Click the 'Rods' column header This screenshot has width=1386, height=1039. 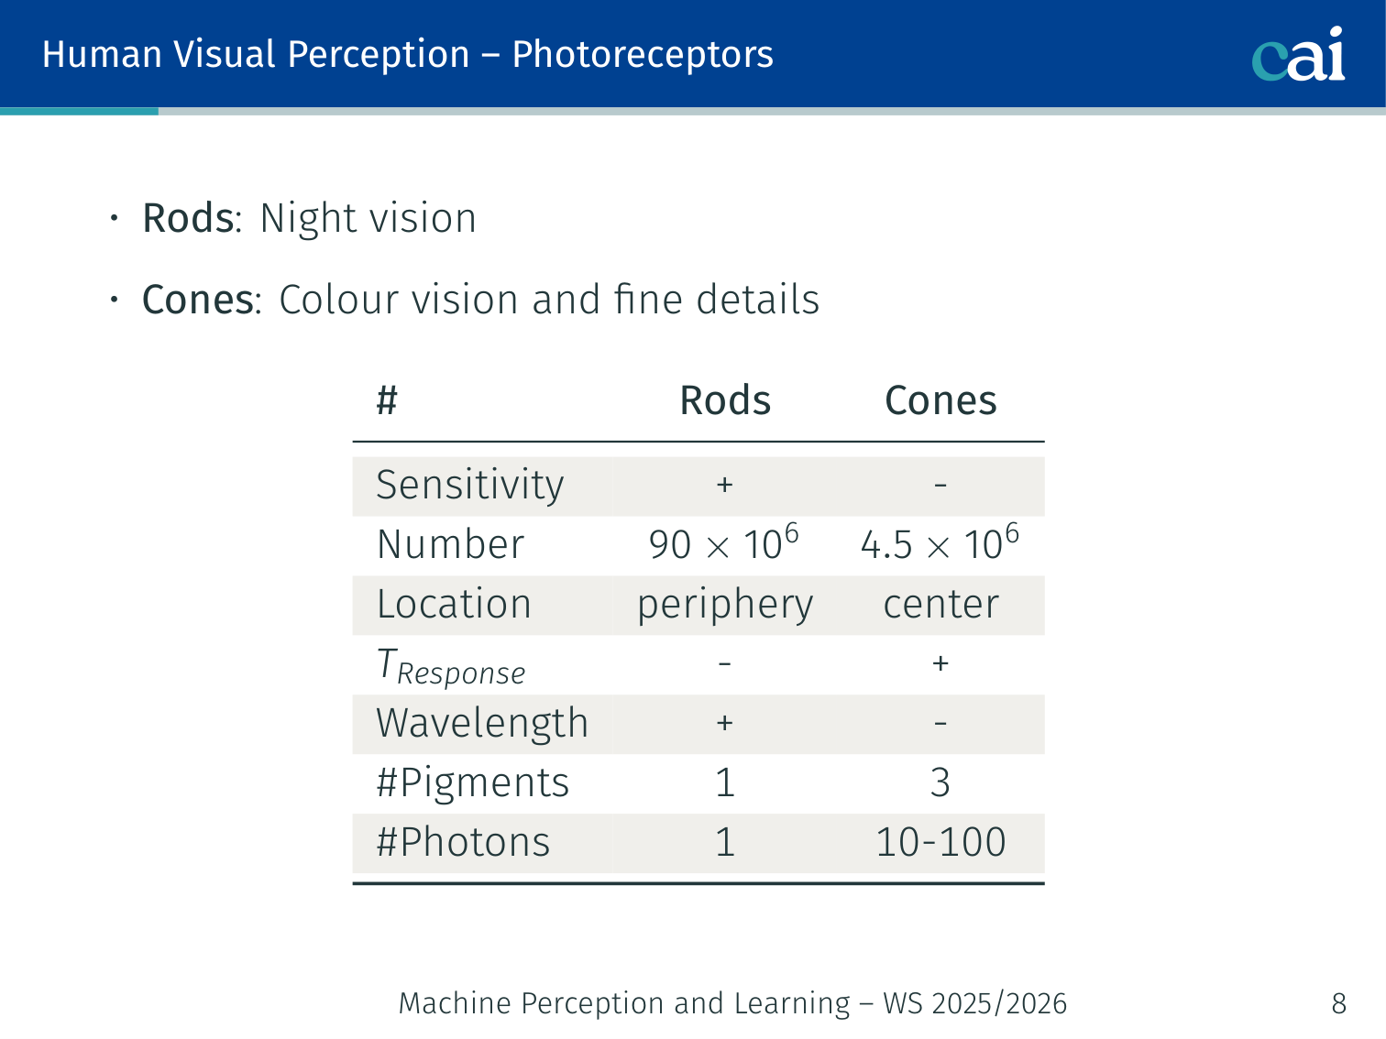tap(725, 400)
